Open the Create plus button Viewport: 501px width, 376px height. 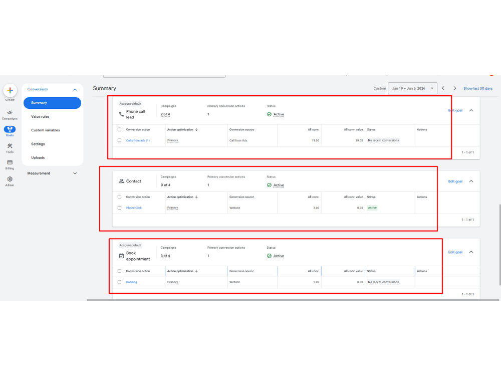(x=10, y=90)
